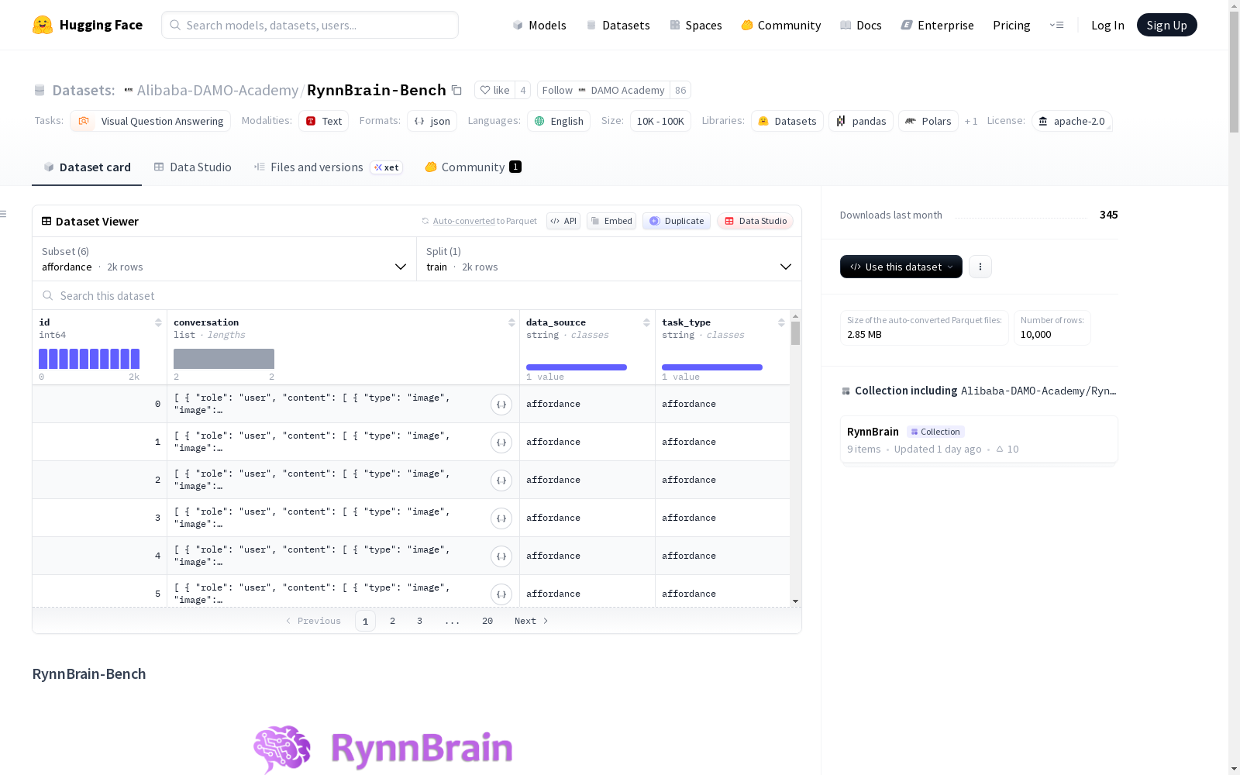
Task: Open the dataset viewer API button
Action: click(x=563, y=221)
